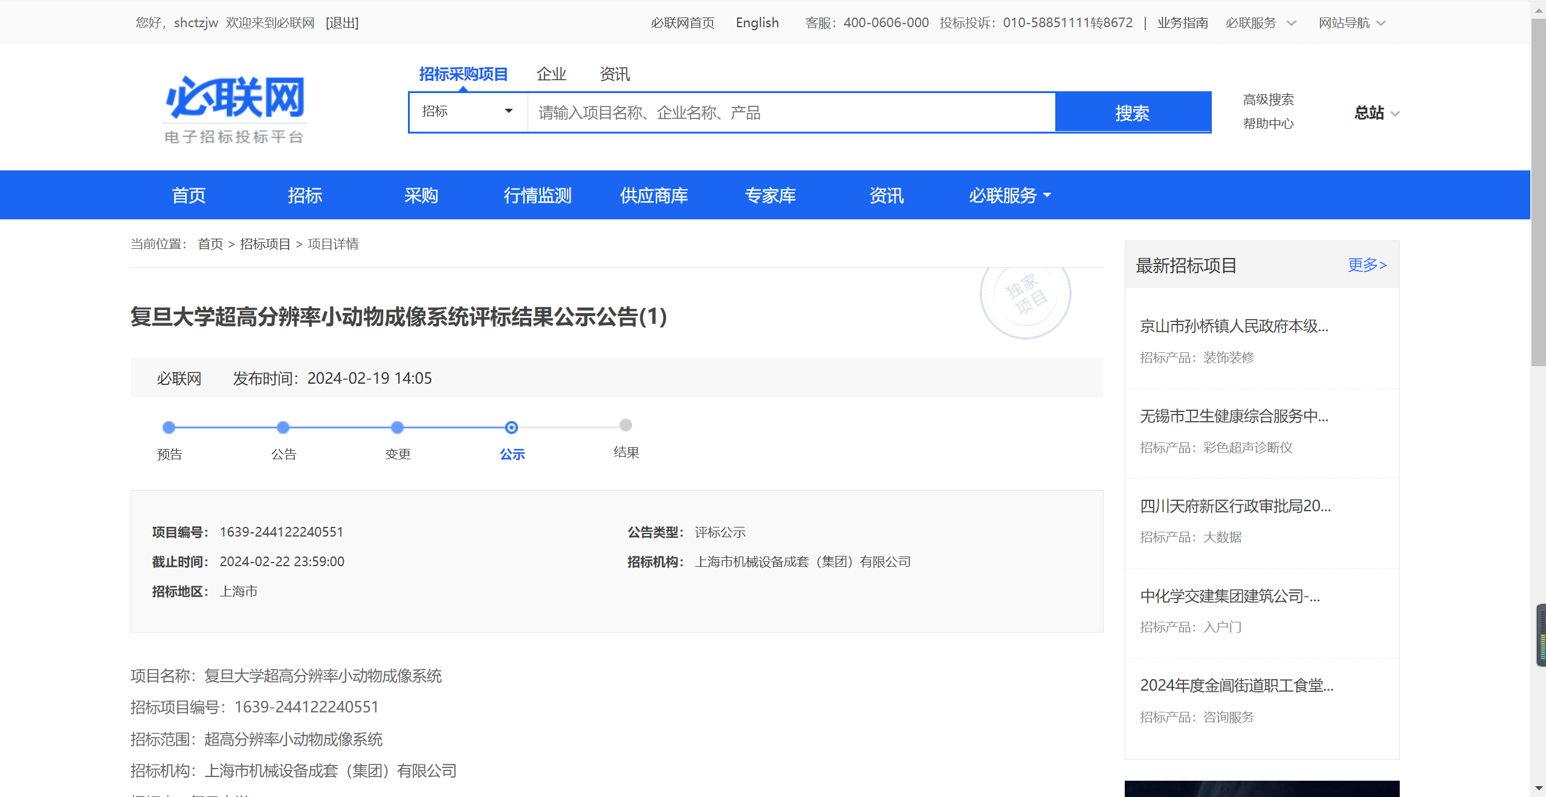This screenshot has width=1546, height=797.
Task: Open the 招标 search type dropdown
Action: coord(468,112)
